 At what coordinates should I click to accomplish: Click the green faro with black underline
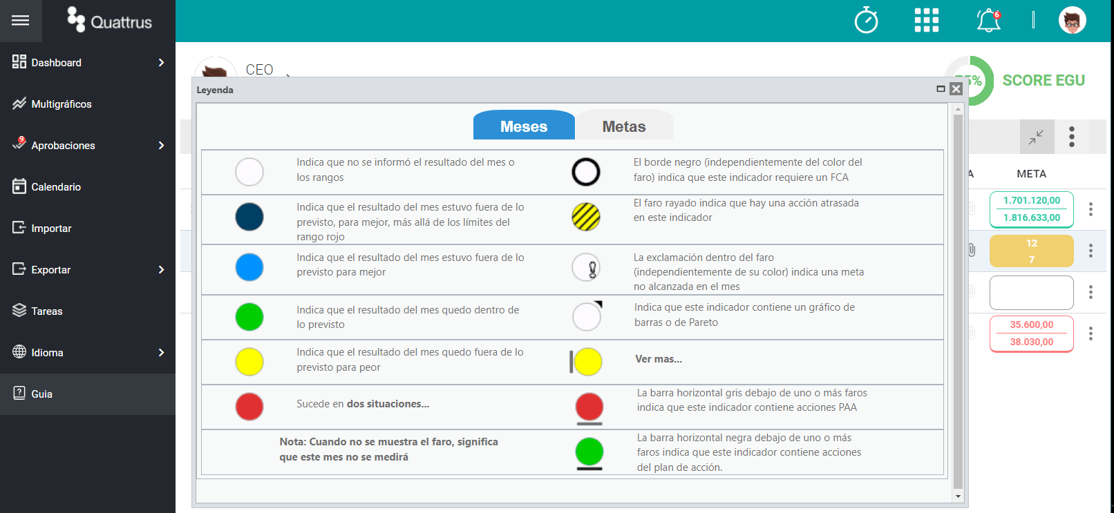589,454
